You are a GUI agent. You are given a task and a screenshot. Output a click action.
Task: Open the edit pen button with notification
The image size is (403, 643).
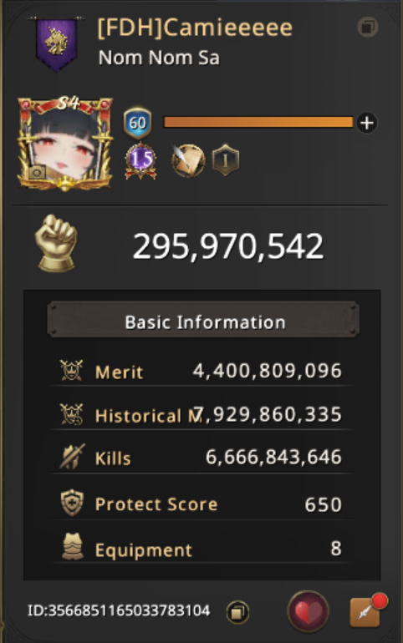point(365,612)
